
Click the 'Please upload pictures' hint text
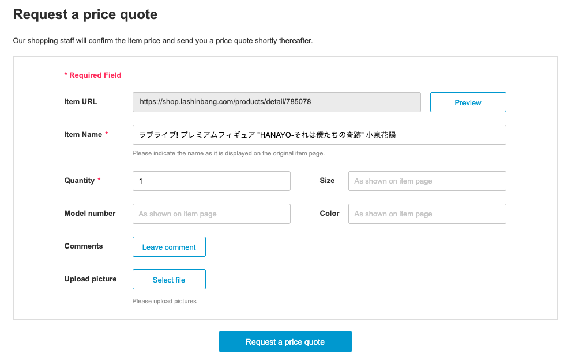point(164,301)
